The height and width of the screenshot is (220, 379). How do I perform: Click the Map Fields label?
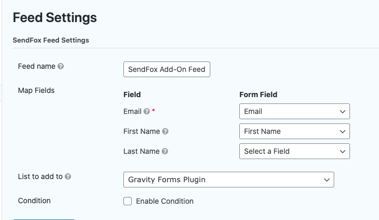[x=36, y=90]
